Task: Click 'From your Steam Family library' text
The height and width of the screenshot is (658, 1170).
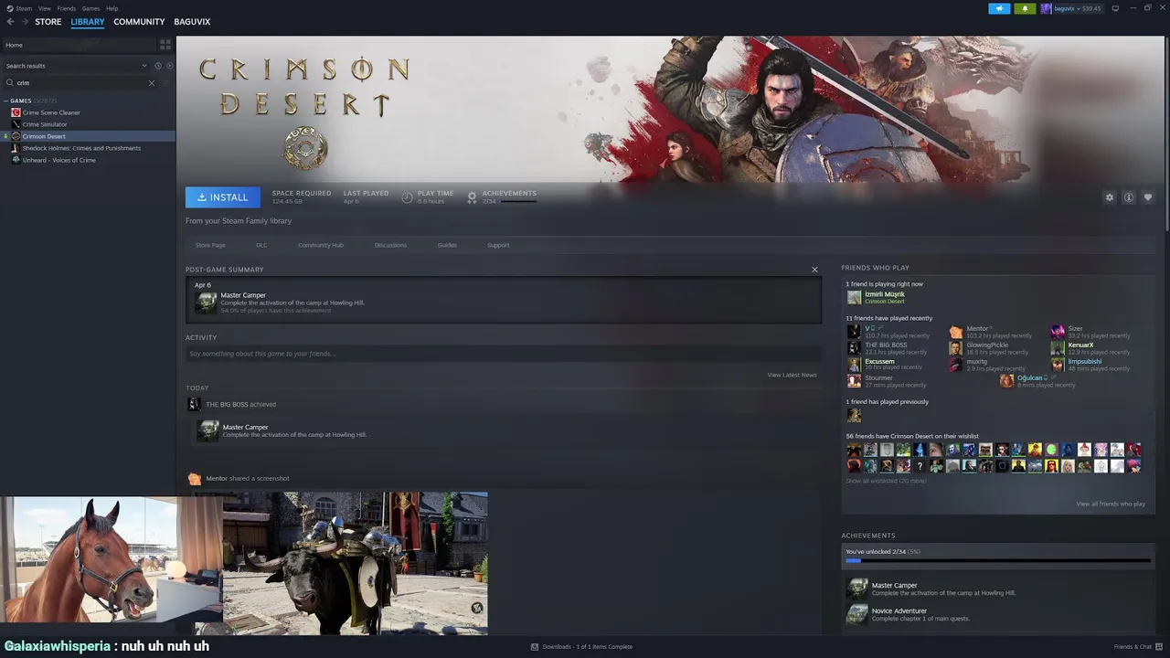Action: point(239,221)
